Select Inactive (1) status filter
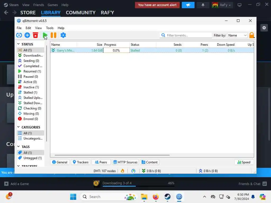Viewport: 271px width, 203px height. coord(31,87)
